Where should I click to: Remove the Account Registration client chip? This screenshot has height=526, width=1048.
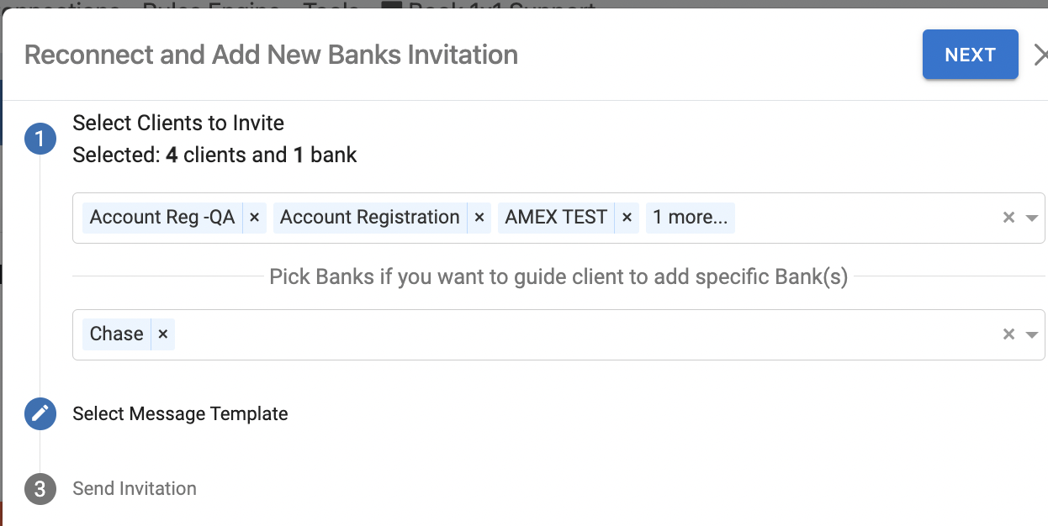(x=479, y=218)
